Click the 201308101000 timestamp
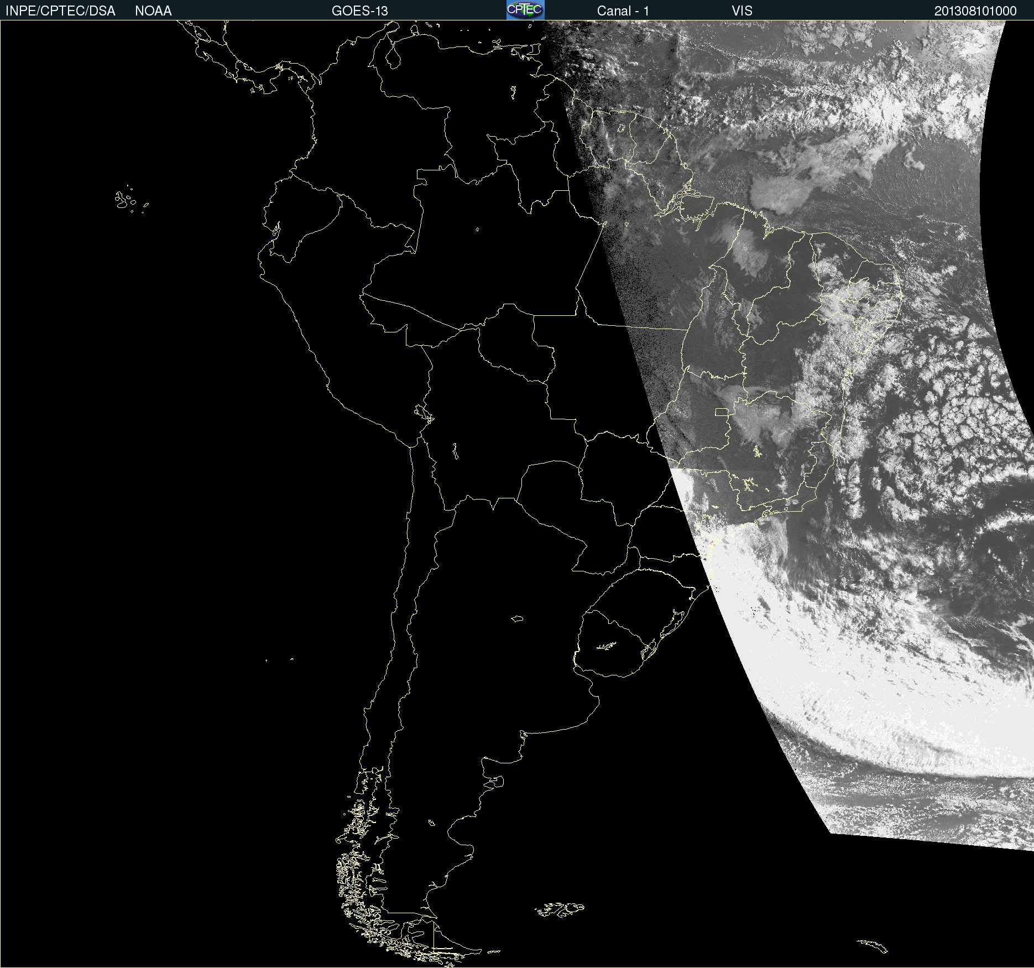The height and width of the screenshot is (968, 1034). coord(975,11)
